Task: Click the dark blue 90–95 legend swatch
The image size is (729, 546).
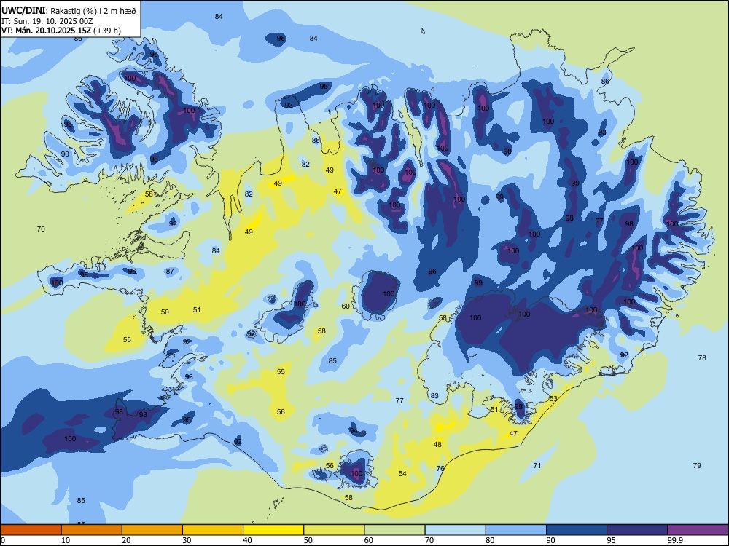Action: pyautogui.click(x=577, y=530)
